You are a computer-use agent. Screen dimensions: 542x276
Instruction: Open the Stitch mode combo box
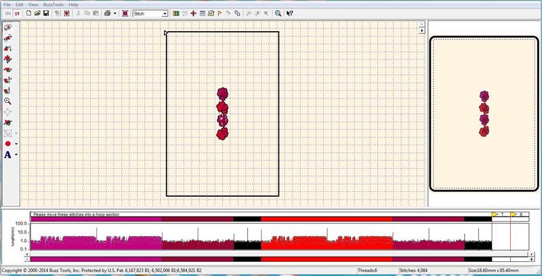coord(150,14)
